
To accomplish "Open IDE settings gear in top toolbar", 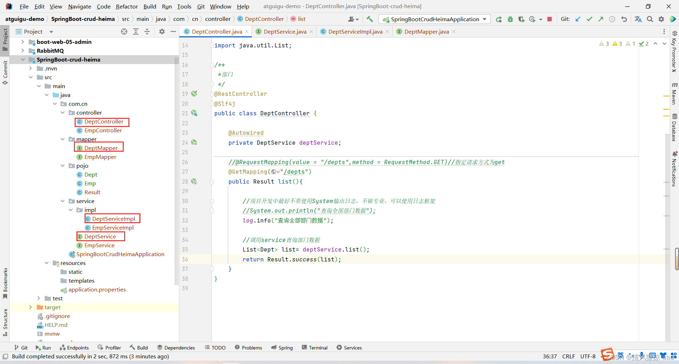I will (x=661, y=19).
